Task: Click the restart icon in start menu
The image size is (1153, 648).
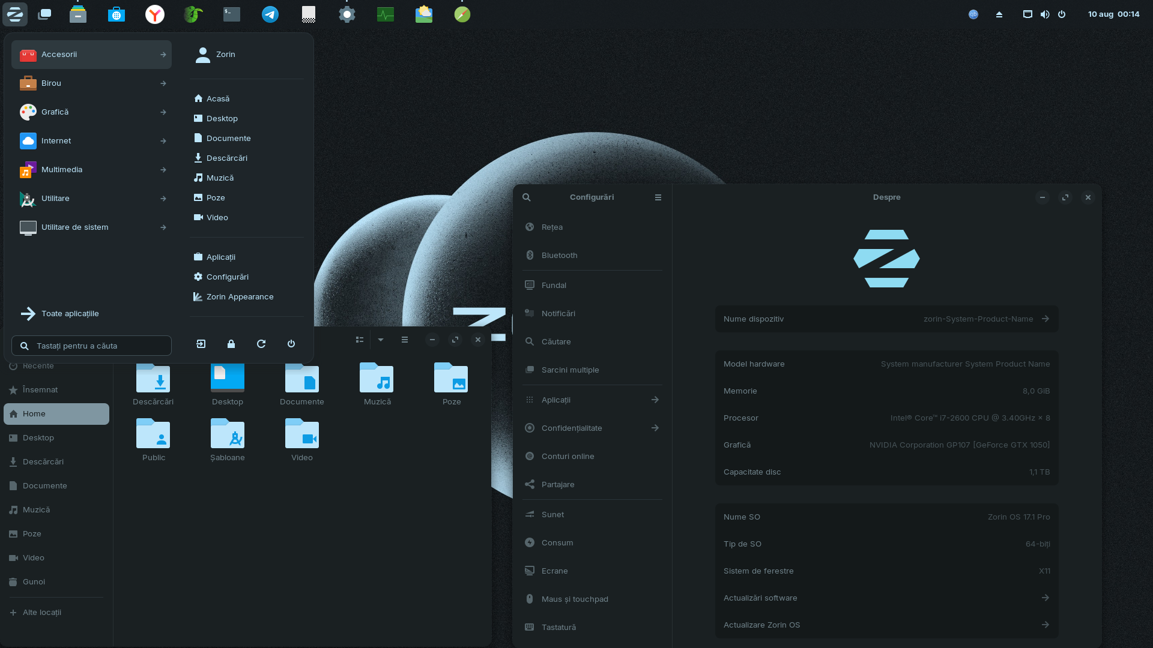Action: (261, 344)
